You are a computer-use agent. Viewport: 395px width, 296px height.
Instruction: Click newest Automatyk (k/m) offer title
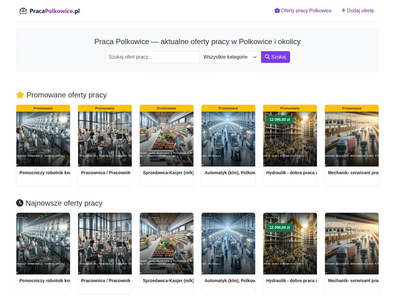point(230,281)
